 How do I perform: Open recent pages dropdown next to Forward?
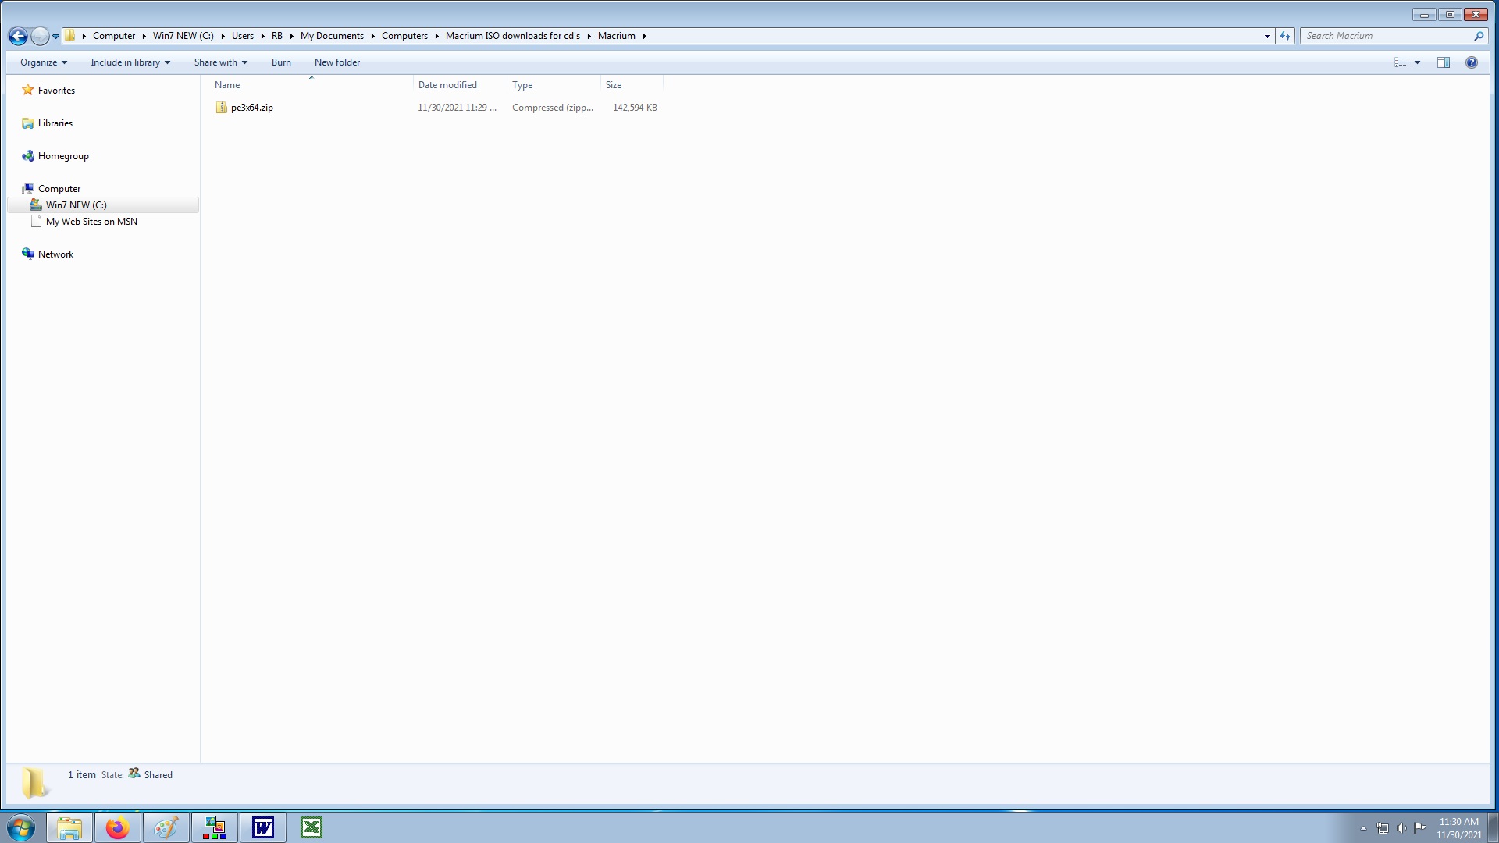[55, 37]
